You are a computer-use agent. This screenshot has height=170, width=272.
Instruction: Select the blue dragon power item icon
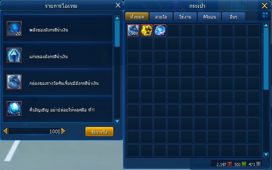14,29
